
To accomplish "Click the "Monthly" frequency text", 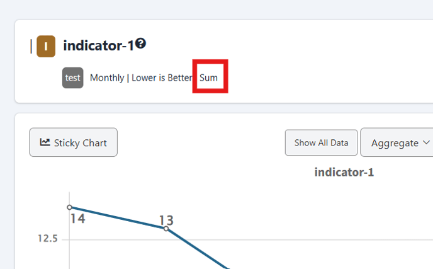I will [x=107, y=78].
